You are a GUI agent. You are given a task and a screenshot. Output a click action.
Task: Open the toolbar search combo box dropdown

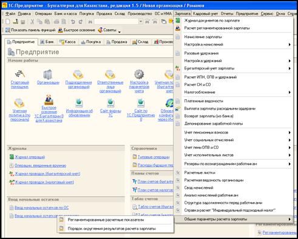[x=141, y=22]
